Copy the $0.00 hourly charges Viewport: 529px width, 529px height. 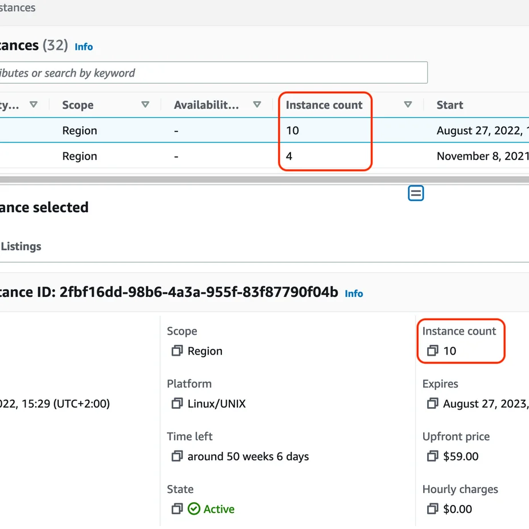(x=432, y=509)
